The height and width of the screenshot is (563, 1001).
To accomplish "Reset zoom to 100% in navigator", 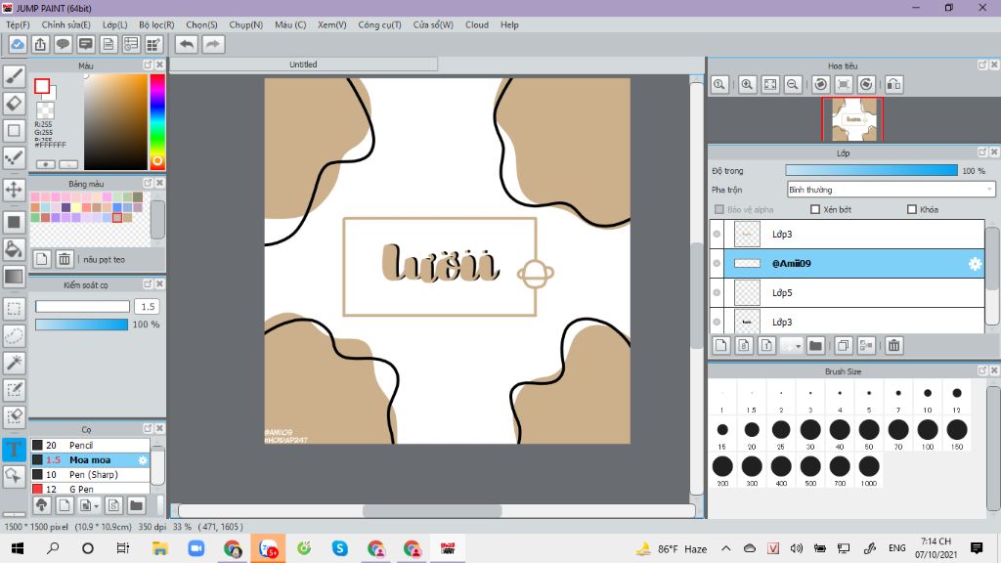I will [x=719, y=84].
